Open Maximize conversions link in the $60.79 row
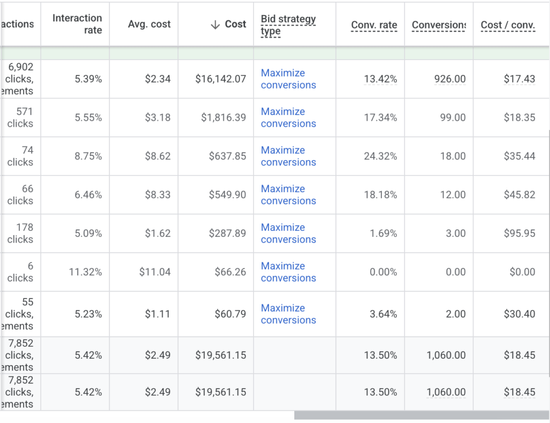This screenshot has height=423, width=550. (288, 314)
